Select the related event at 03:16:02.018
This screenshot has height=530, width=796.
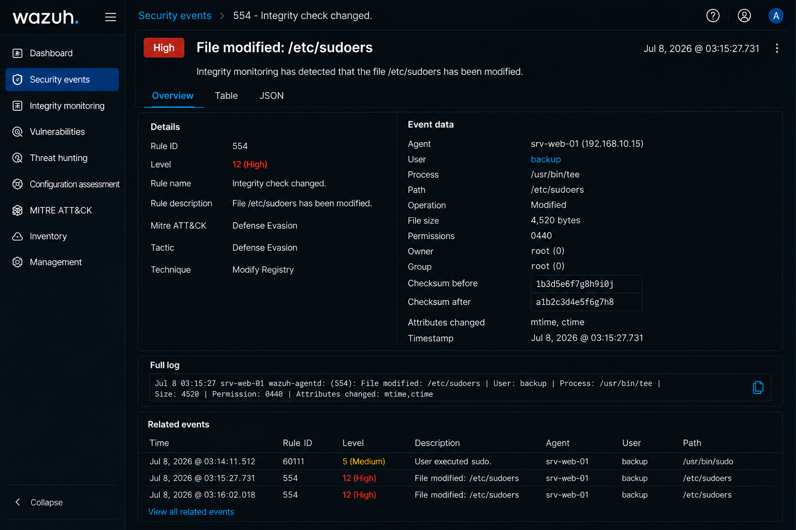click(x=460, y=495)
